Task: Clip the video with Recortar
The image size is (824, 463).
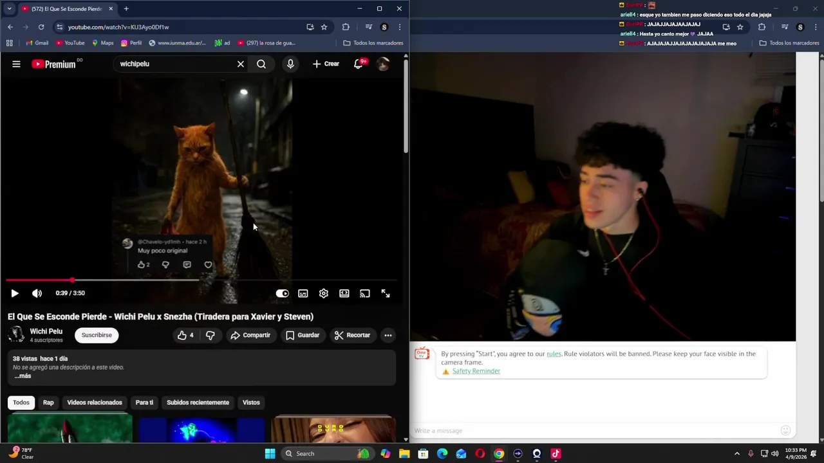Action: tap(352, 335)
